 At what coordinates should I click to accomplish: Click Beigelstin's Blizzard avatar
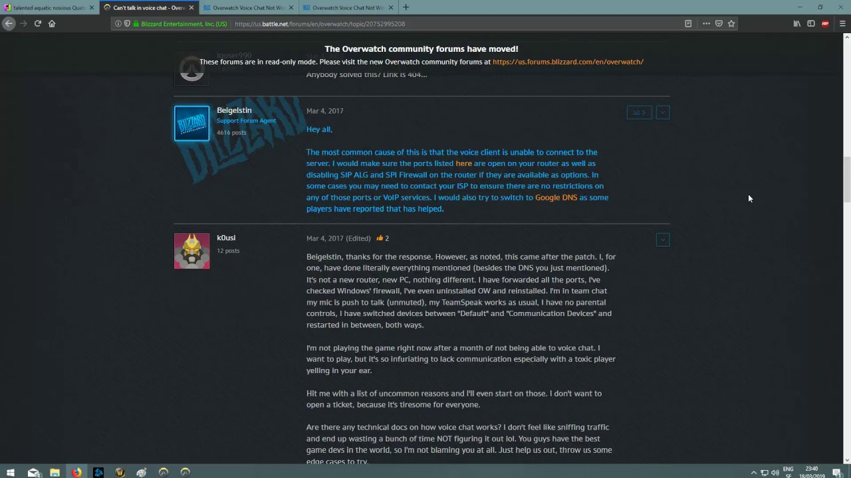pos(191,123)
